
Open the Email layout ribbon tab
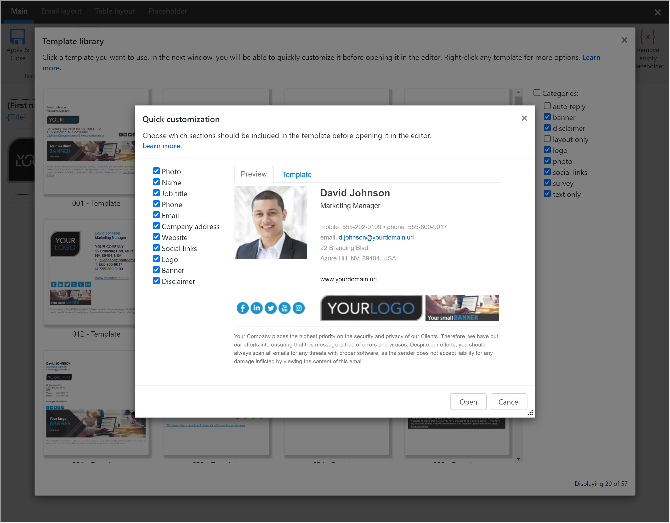[x=61, y=11]
